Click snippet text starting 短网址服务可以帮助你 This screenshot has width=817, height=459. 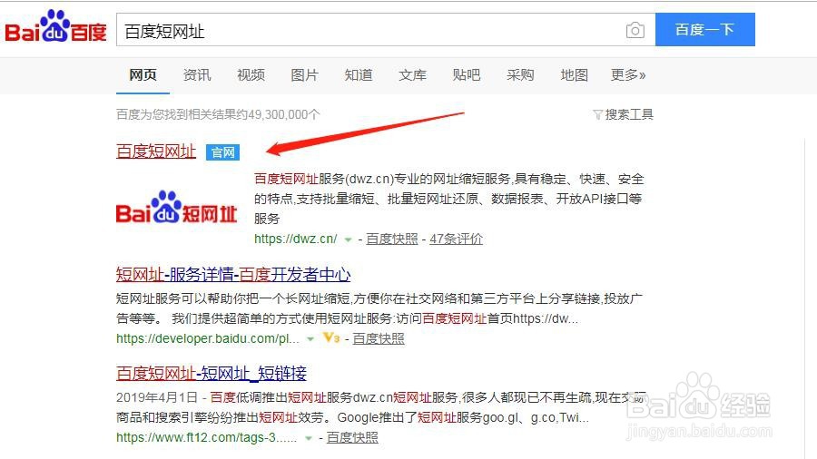[379, 308]
